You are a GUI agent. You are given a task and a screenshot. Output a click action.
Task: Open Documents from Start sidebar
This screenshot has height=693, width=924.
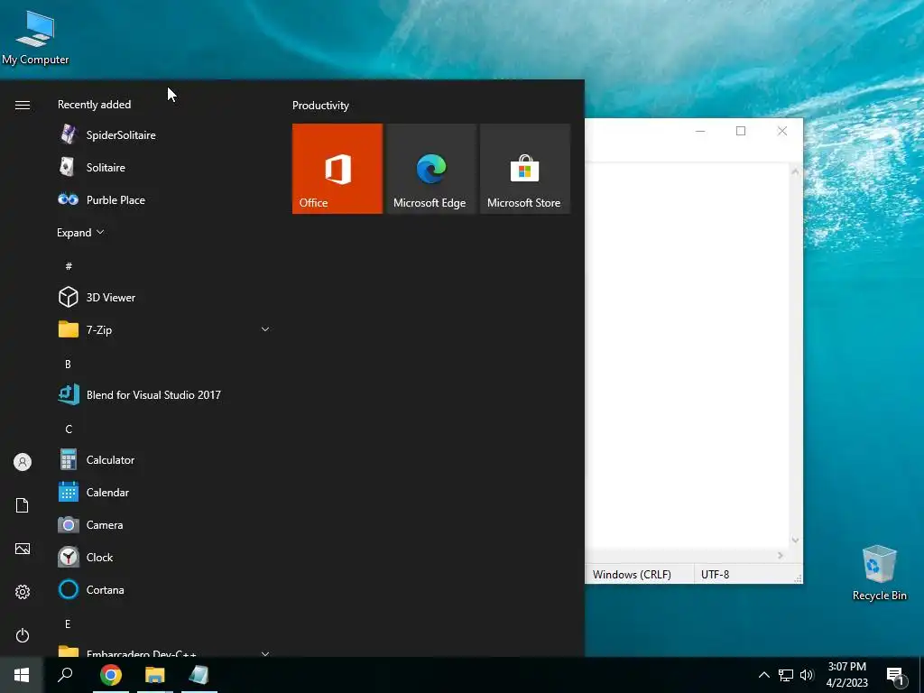coord(23,505)
